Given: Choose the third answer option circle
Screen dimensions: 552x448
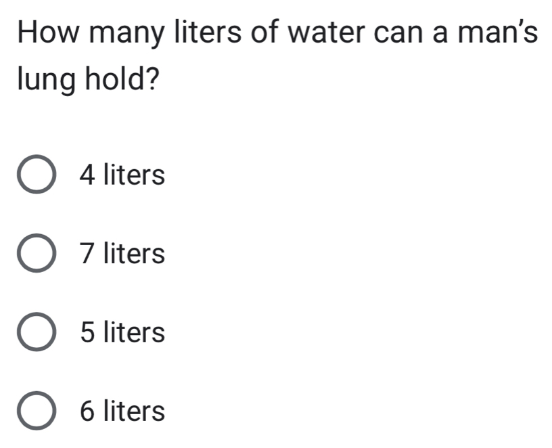Looking at the screenshot, I should [37, 333].
